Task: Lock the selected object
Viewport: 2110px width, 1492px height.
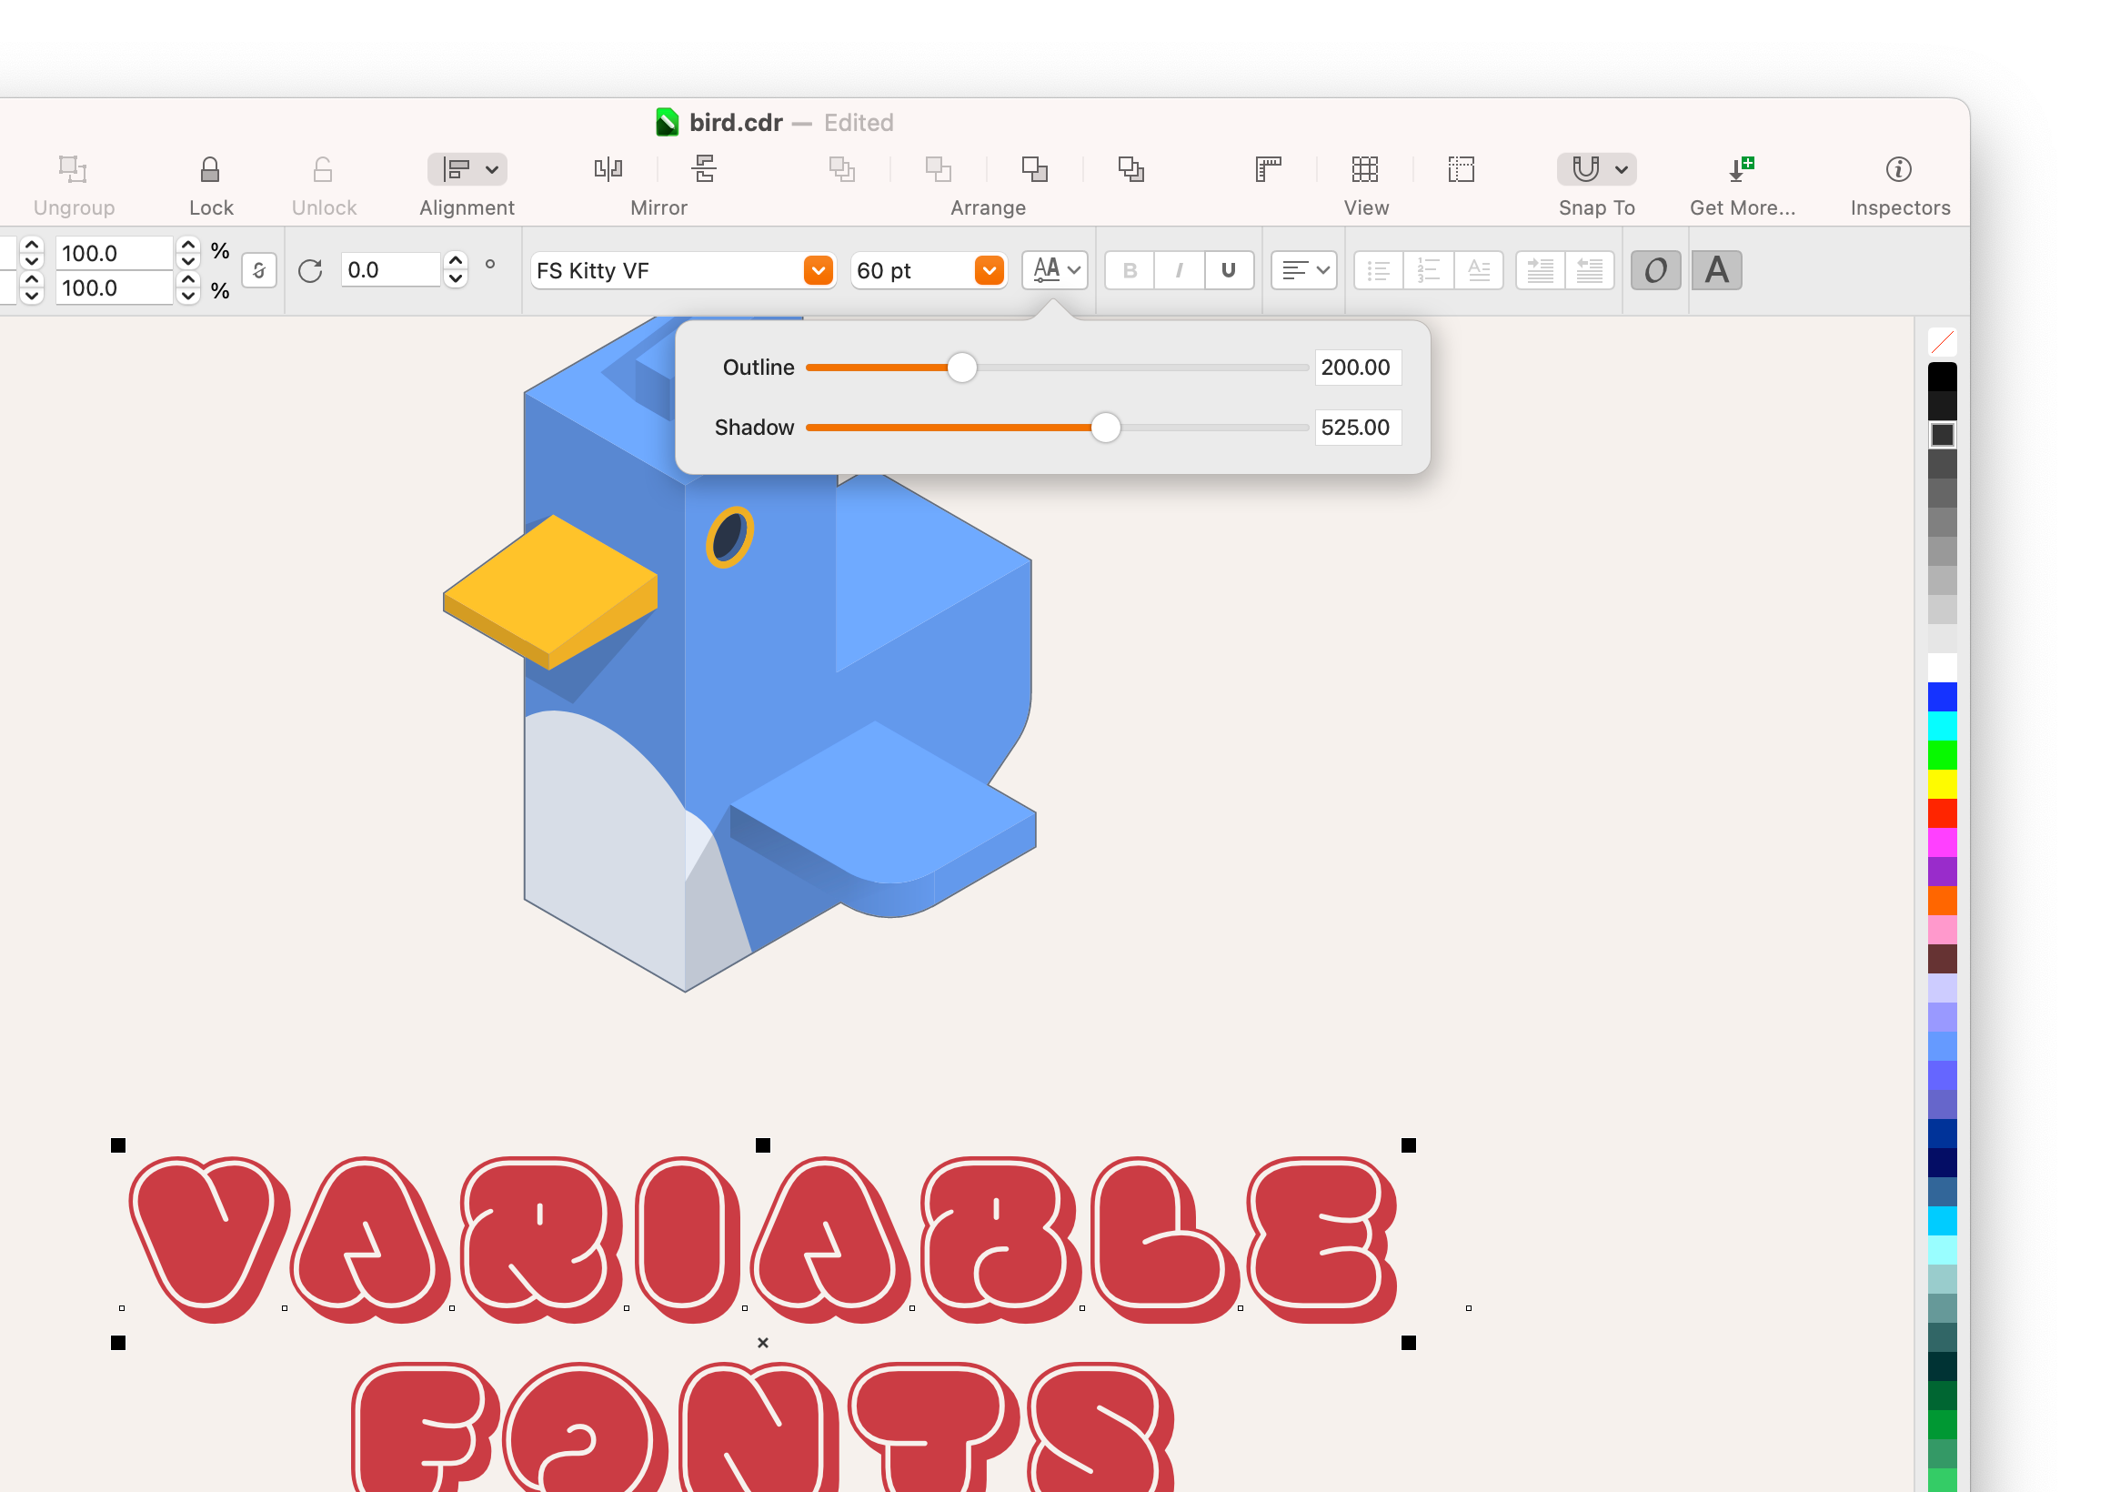Action: 209,169
